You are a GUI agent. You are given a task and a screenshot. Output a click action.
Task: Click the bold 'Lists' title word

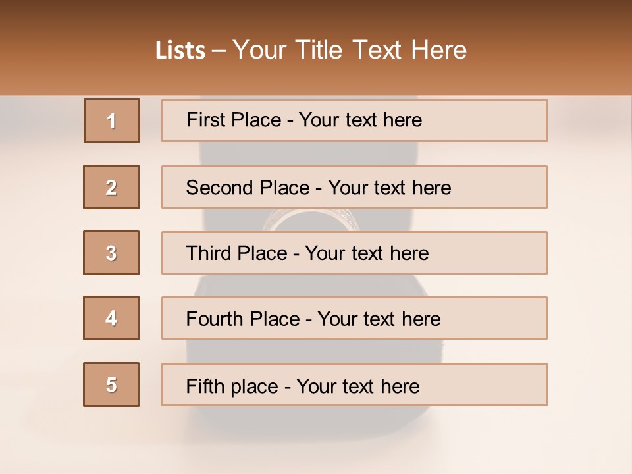pyautogui.click(x=180, y=51)
